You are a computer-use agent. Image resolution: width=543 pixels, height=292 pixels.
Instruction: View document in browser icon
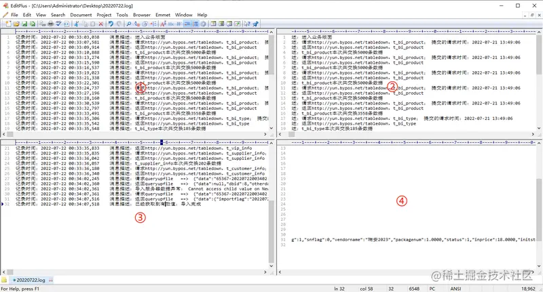[67, 24]
